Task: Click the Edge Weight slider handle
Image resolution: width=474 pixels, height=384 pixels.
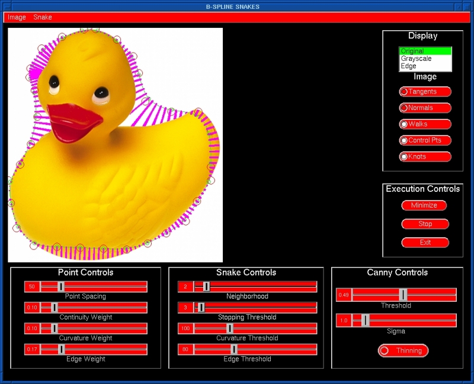Action: [x=61, y=349]
